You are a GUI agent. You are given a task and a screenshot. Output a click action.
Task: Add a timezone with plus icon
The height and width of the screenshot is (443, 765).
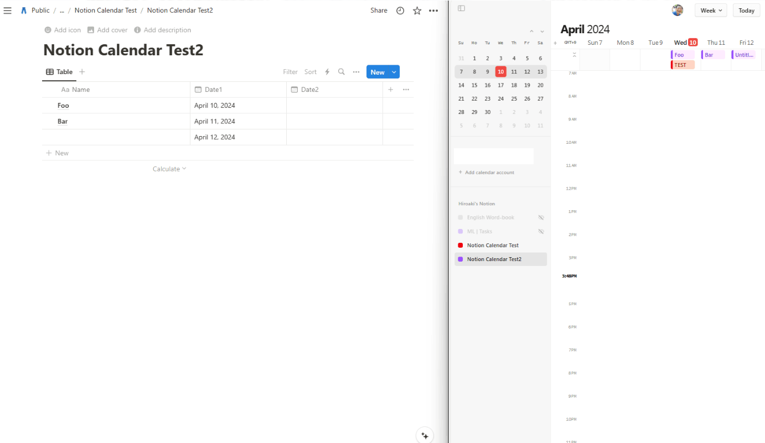pos(555,43)
